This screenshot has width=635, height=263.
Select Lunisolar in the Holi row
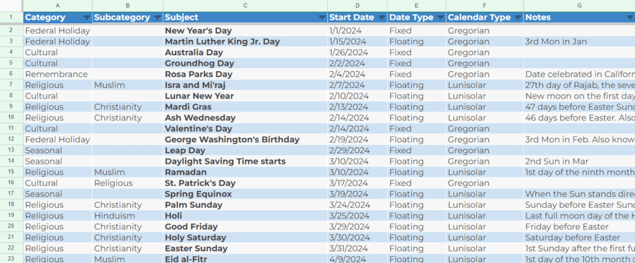[485, 216]
